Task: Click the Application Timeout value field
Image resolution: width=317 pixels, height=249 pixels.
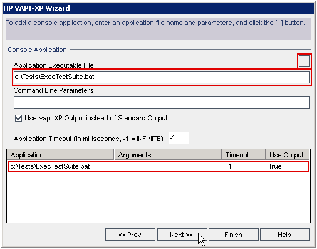Action: [179, 138]
